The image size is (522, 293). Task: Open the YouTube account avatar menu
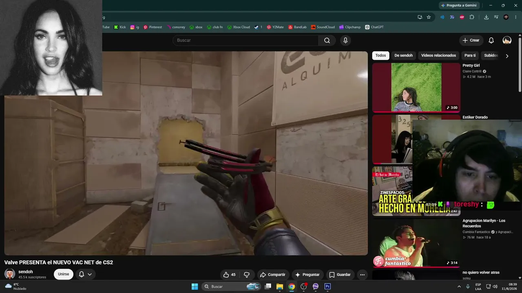507,40
